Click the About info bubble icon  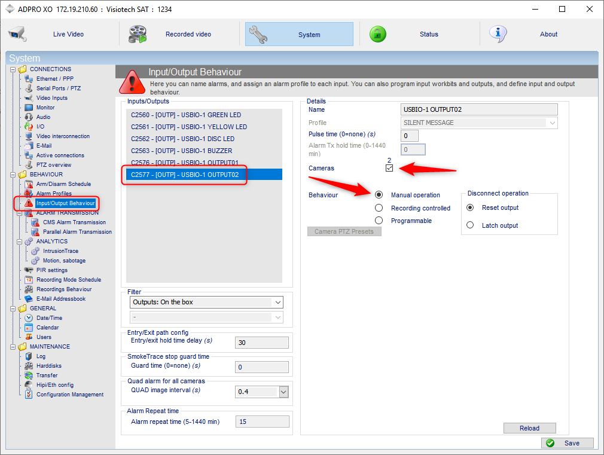click(498, 34)
